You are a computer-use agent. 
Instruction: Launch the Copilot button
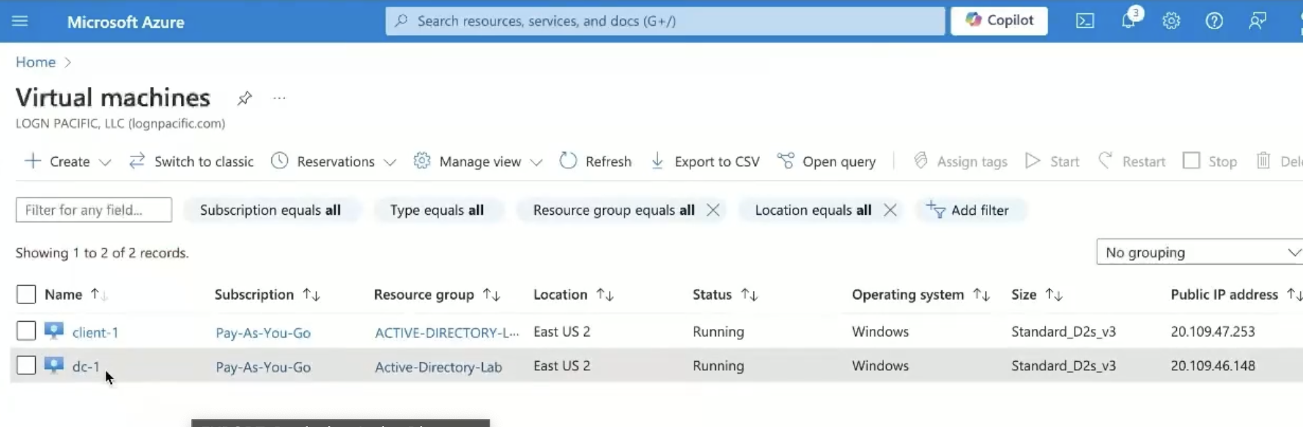click(999, 20)
